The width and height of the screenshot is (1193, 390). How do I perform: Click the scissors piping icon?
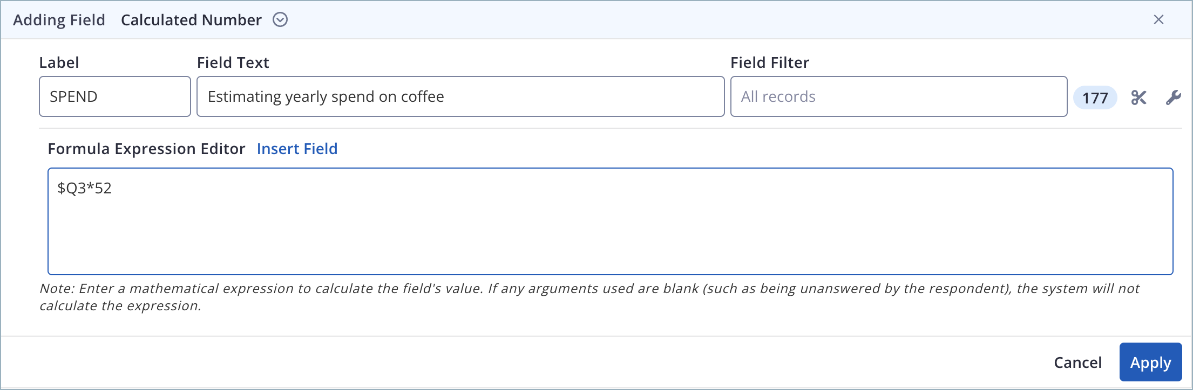click(x=1138, y=97)
